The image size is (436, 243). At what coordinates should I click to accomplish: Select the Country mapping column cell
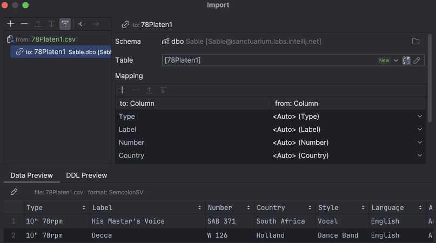(193, 156)
